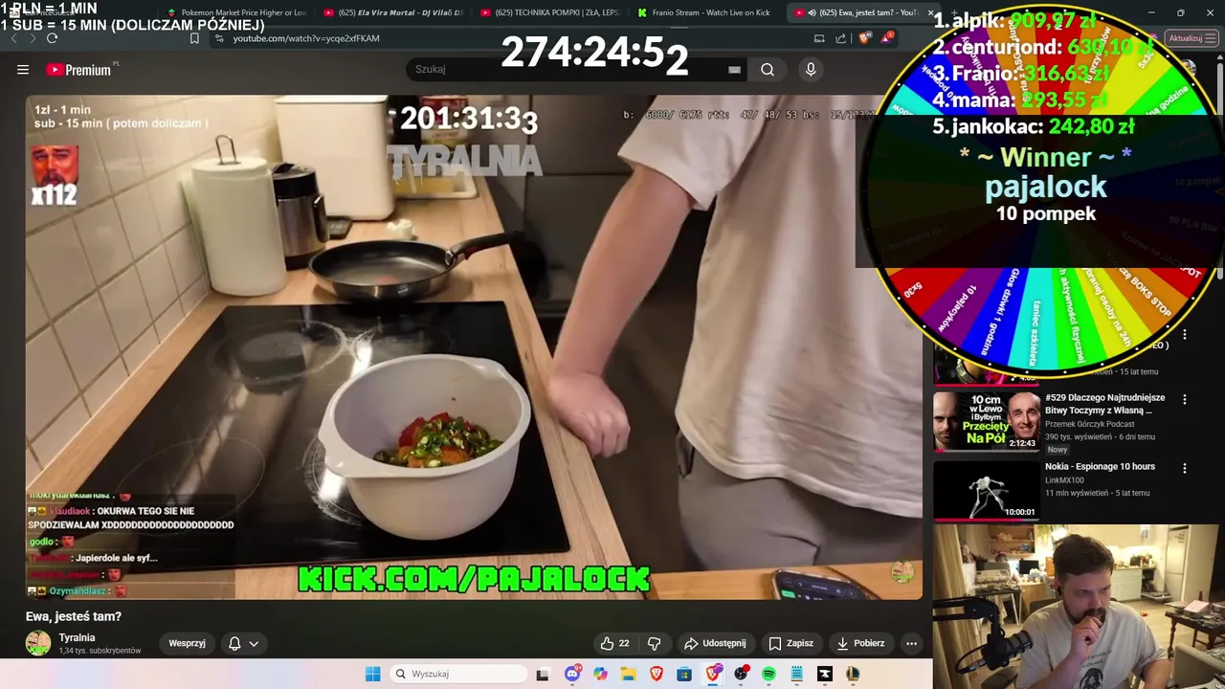1225x689 pixels.
Task: Open Nokia - Espionage 10 hours title
Action: [1100, 467]
